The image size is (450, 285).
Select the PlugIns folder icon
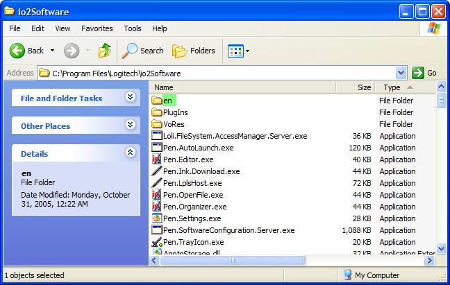[157, 112]
